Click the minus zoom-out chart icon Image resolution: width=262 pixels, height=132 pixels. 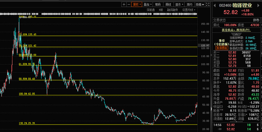128,5
